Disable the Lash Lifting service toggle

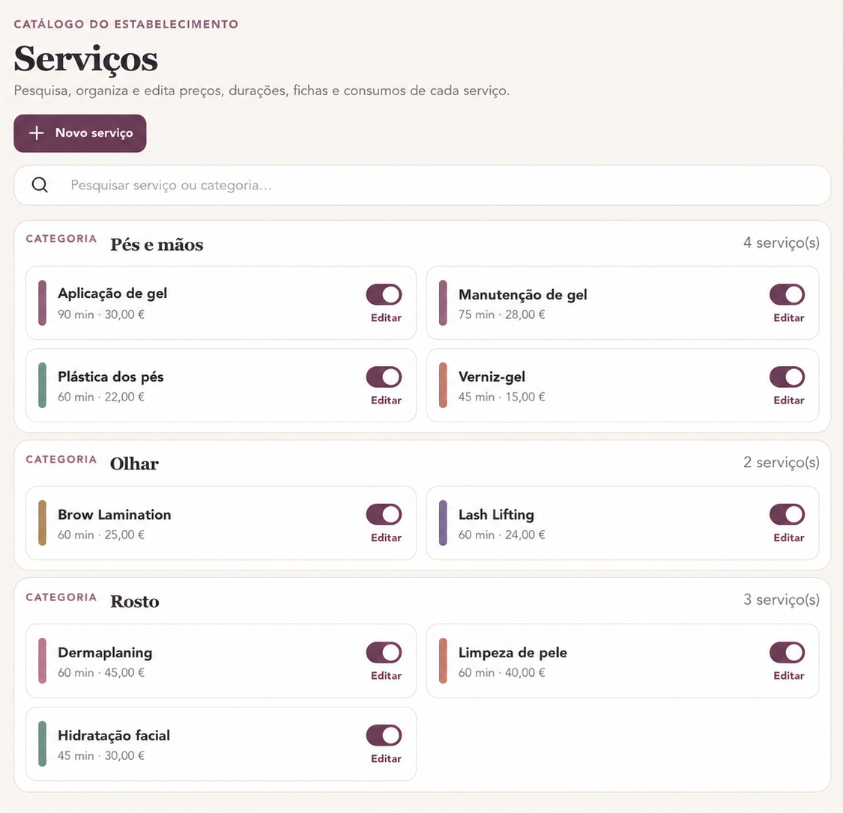pyautogui.click(x=787, y=514)
